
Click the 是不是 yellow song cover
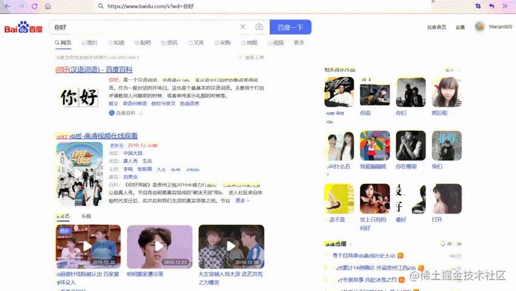[339, 199]
